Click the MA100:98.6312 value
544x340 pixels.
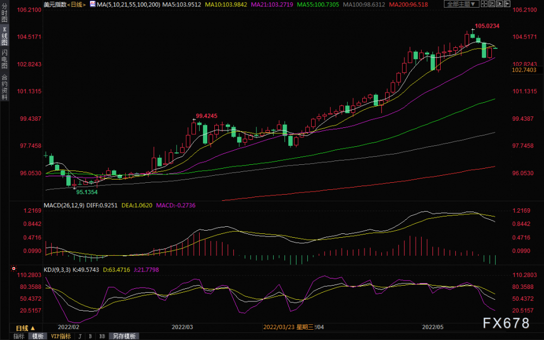point(364,4)
